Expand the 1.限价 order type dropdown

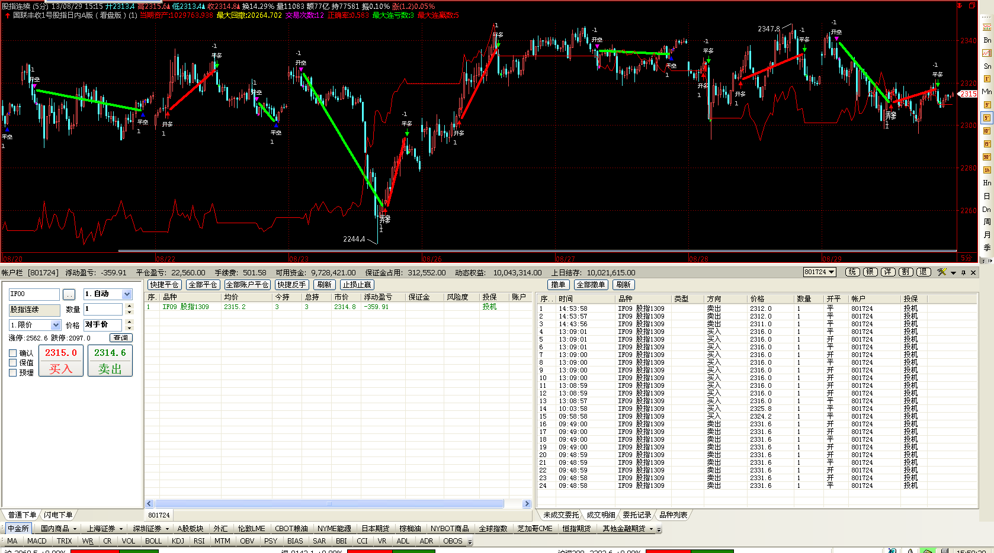[x=56, y=325]
